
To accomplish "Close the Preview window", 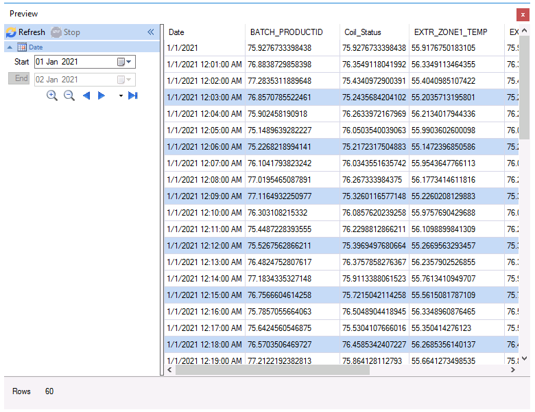I will [523, 14].
